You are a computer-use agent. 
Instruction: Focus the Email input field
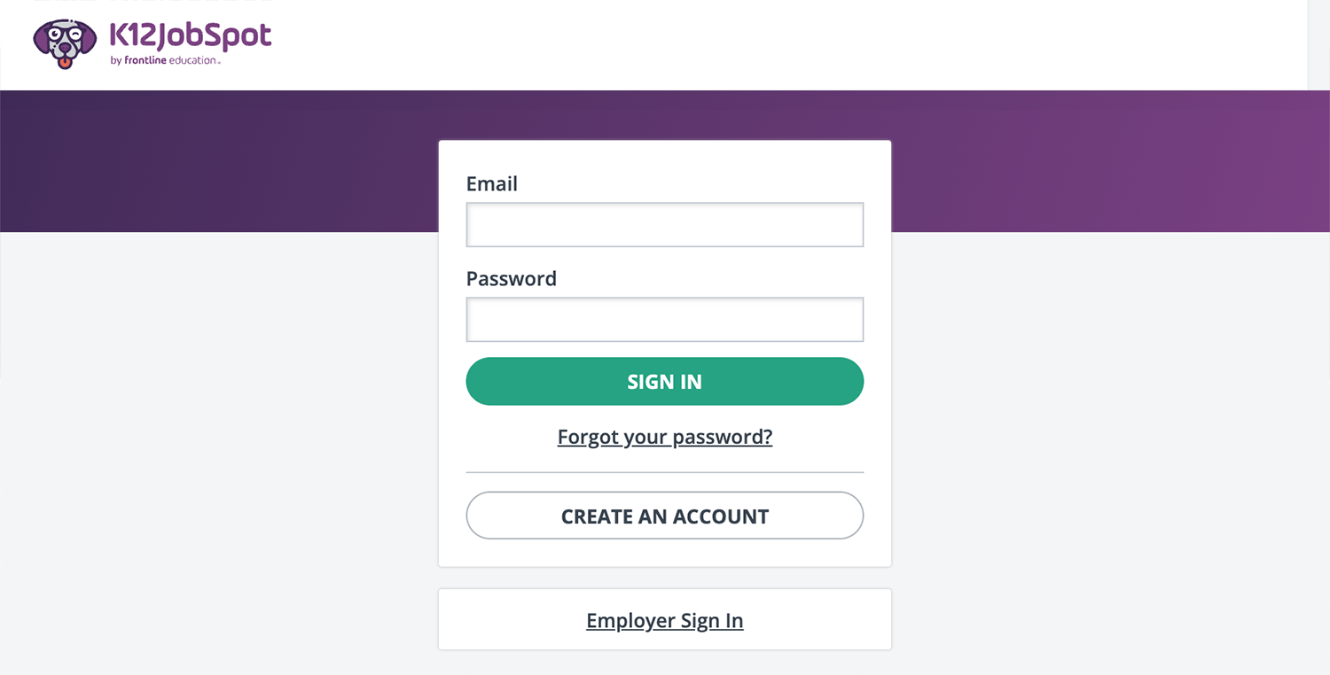(665, 225)
